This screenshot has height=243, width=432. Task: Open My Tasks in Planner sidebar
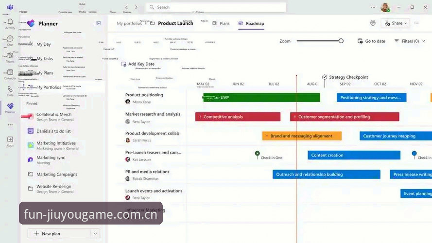[45, 58]
